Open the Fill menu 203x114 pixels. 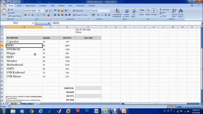163,13
